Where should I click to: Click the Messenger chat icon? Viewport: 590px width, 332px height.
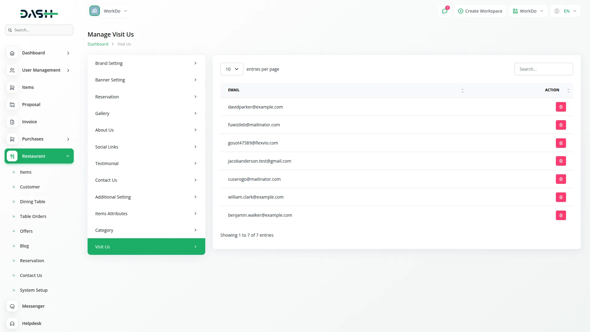pos(12,306)
